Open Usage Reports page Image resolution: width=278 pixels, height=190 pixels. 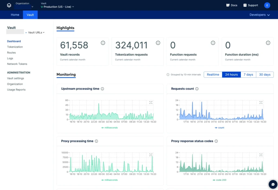pyautogui.click(x=16, y=90)
